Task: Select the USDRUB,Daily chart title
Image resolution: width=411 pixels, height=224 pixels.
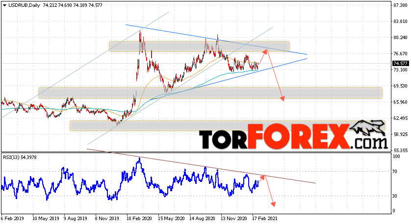Action: [x=24, y=5]
